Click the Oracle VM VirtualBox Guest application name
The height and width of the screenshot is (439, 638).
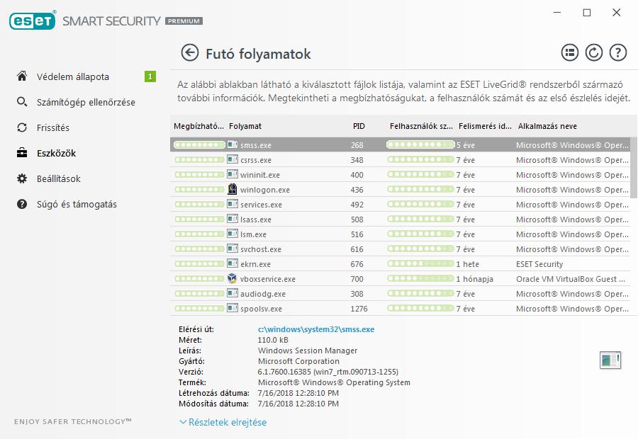point(571,279)
